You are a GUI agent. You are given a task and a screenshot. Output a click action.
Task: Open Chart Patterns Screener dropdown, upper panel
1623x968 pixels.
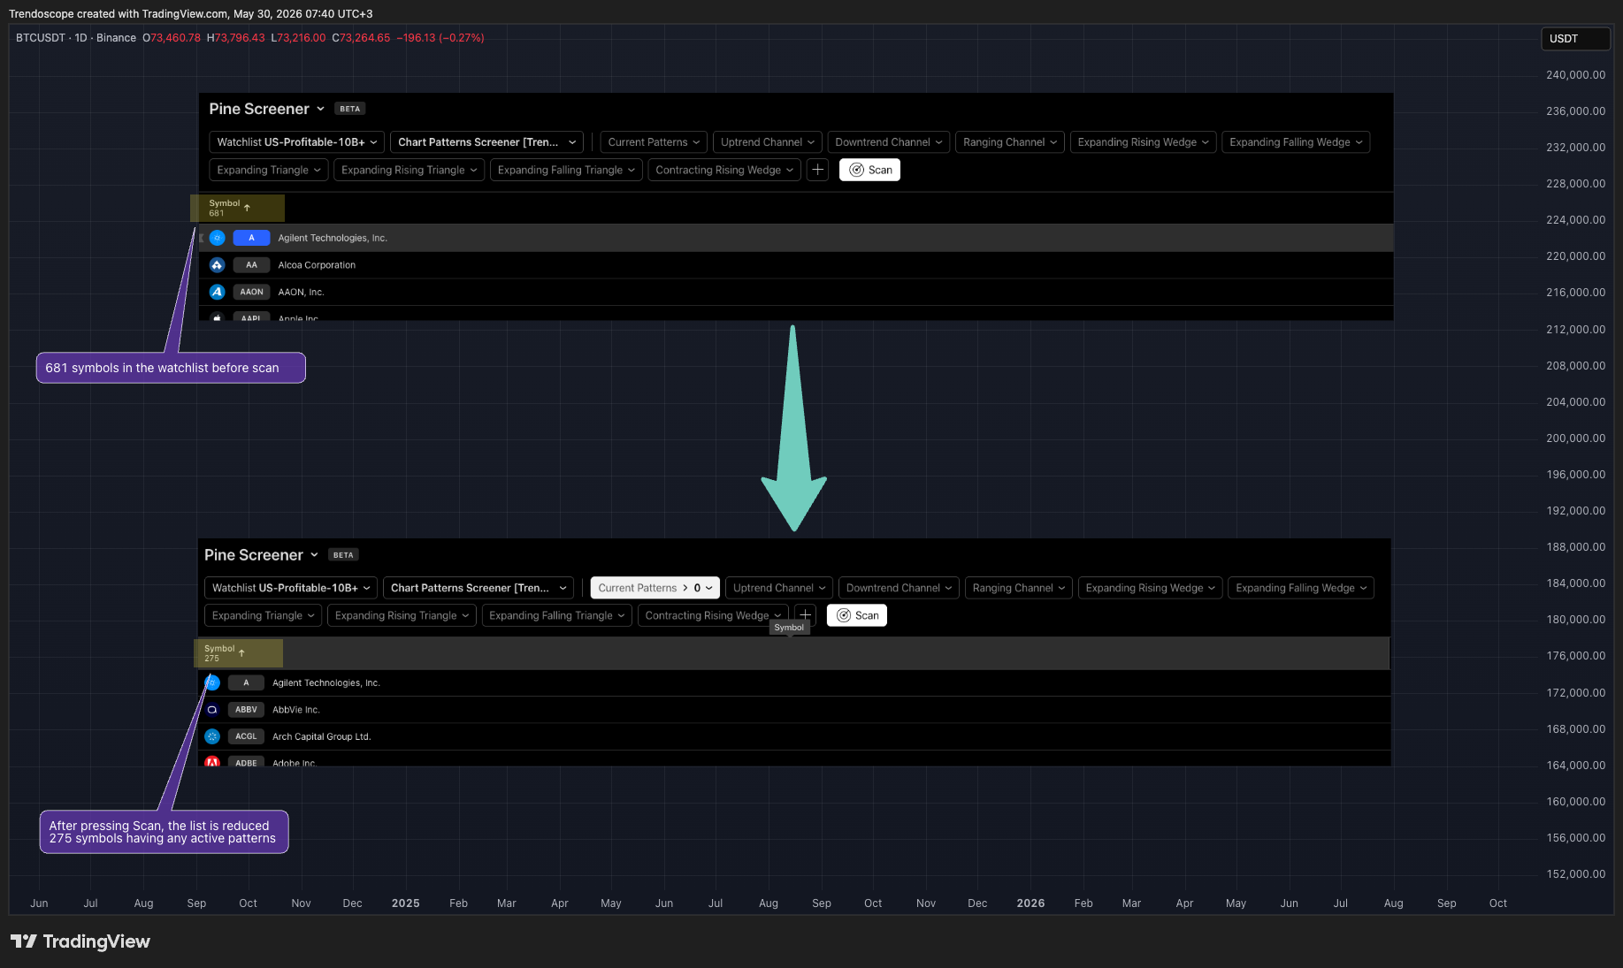click(x=486, y=142)
